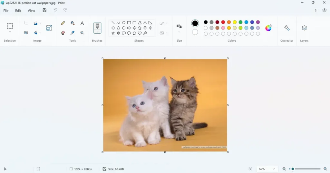Open the Cocreator panel
The width and height of the screenshot is (330, 173).
[x=286, y=28]
